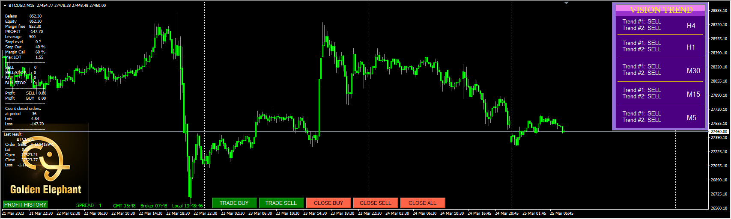Click the at period 36 entry
The height and width of the screenshot is (219, 731).
pos(21,114)
